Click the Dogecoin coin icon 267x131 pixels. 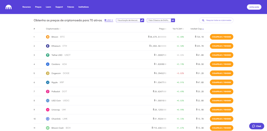click(x=48, y=73)
